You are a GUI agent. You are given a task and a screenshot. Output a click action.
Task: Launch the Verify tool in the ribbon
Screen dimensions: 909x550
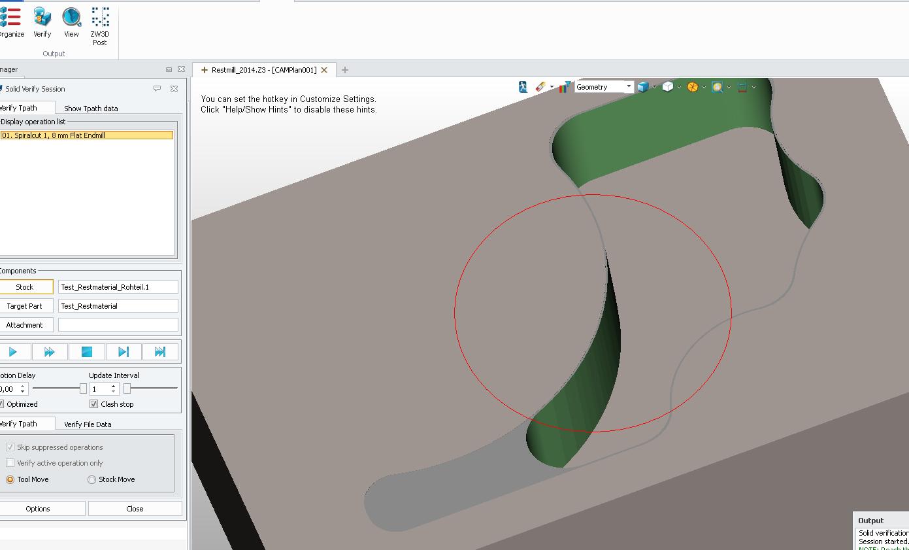tap(42, 23)
